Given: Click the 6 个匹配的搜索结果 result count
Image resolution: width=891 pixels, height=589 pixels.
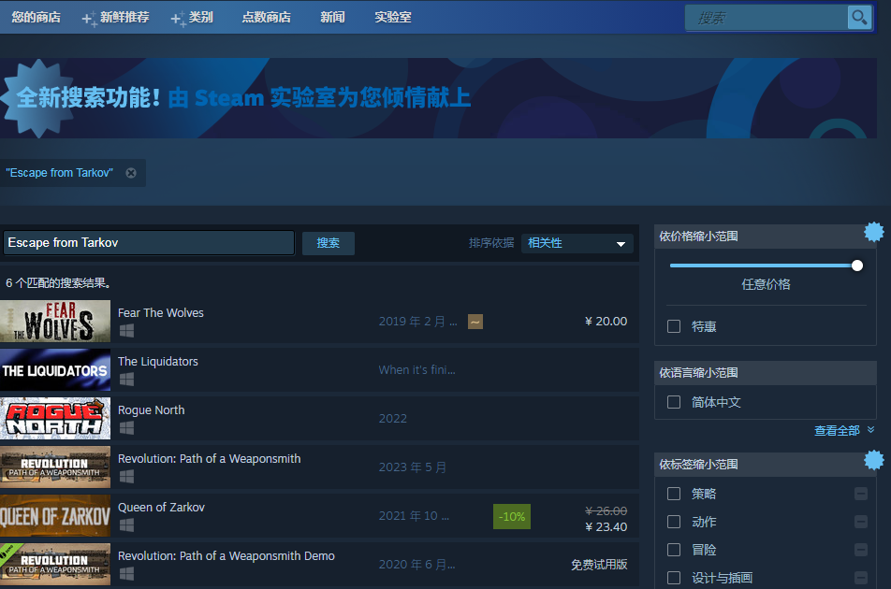Looking at the screenshot, I should point(58,282).
